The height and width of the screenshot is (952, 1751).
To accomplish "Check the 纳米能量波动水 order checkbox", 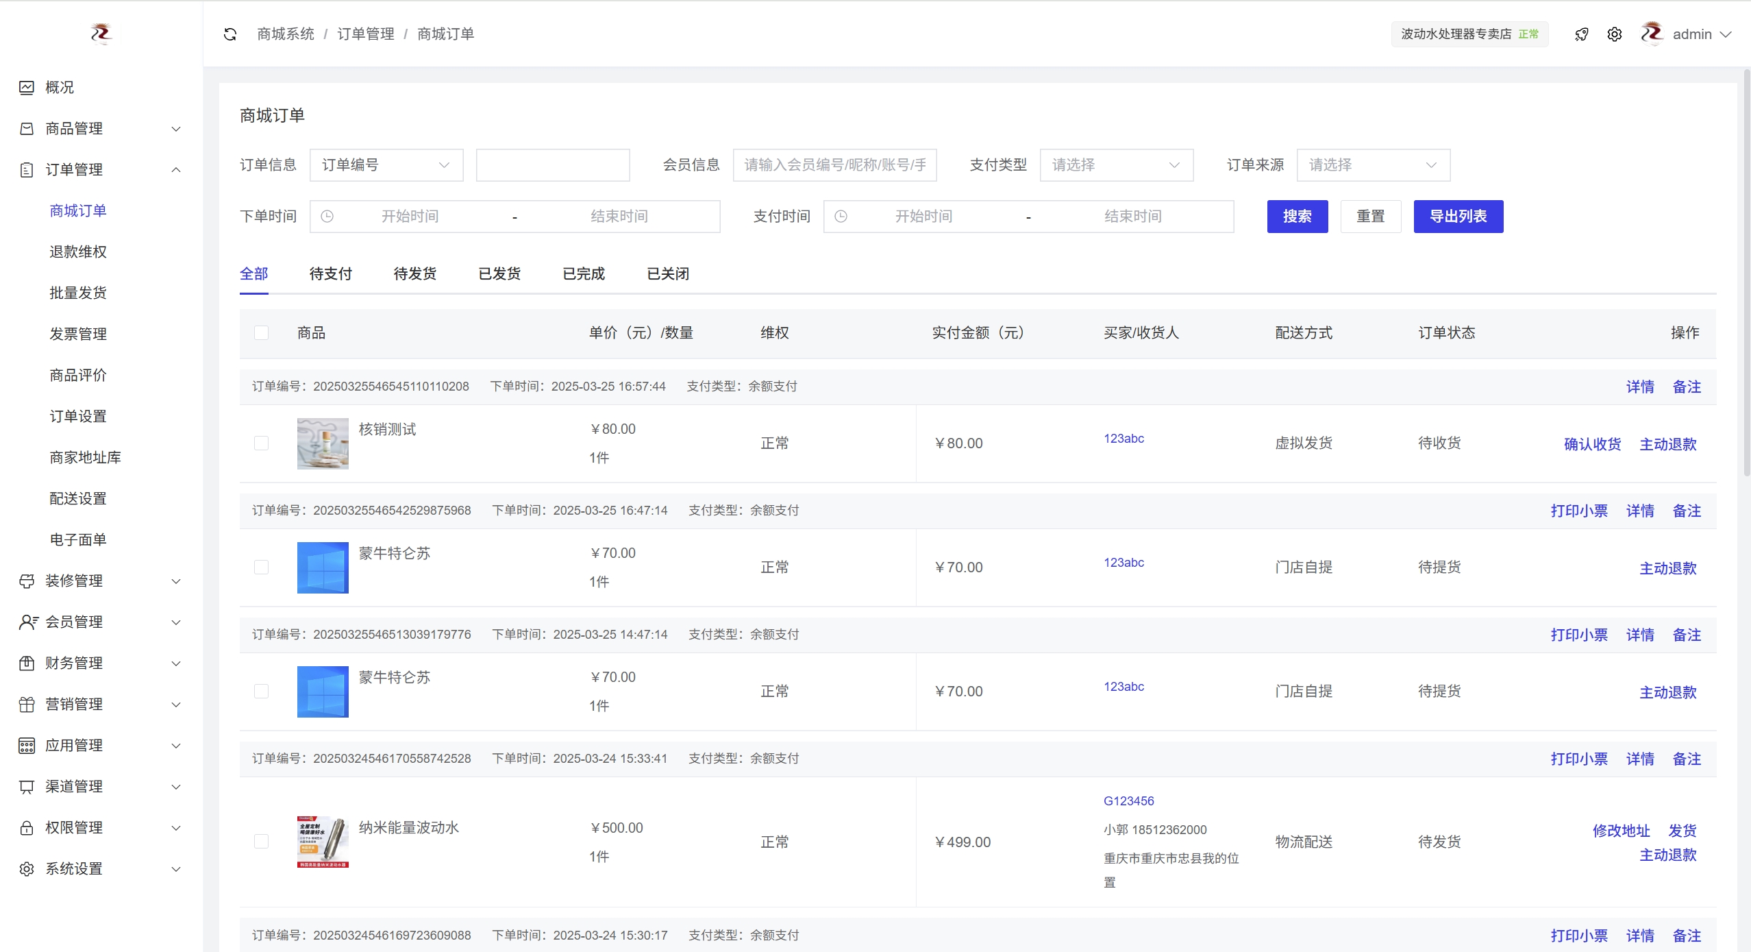I will 261,842.
